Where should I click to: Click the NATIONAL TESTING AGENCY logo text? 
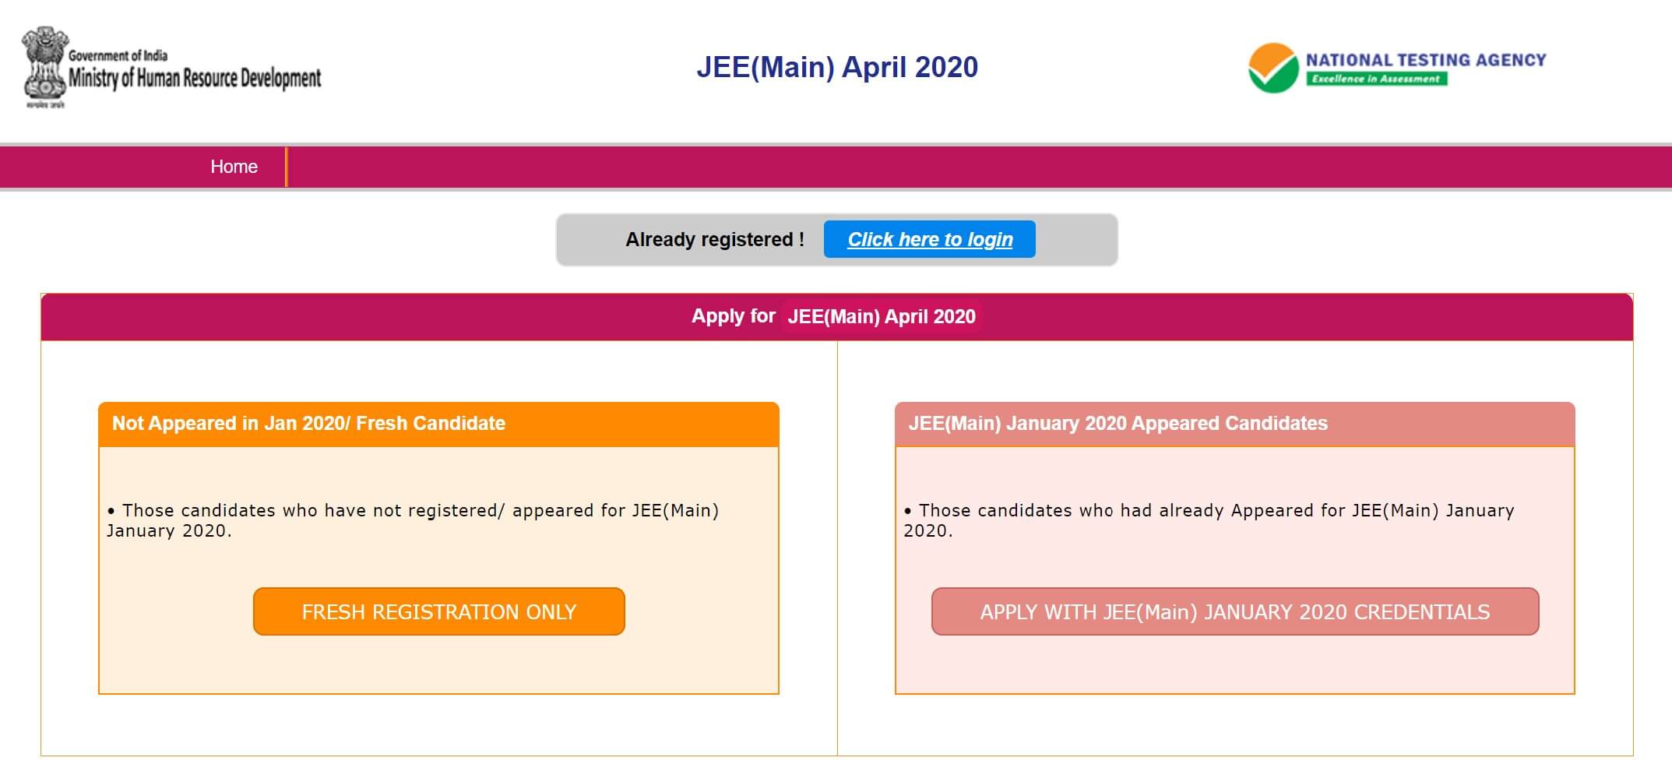coord(1426,60)
